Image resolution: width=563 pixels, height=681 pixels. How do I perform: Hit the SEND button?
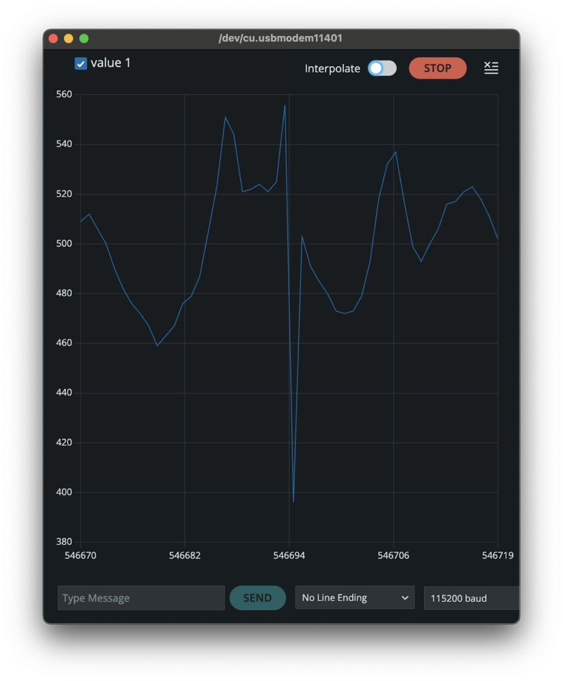coord(258,598)
